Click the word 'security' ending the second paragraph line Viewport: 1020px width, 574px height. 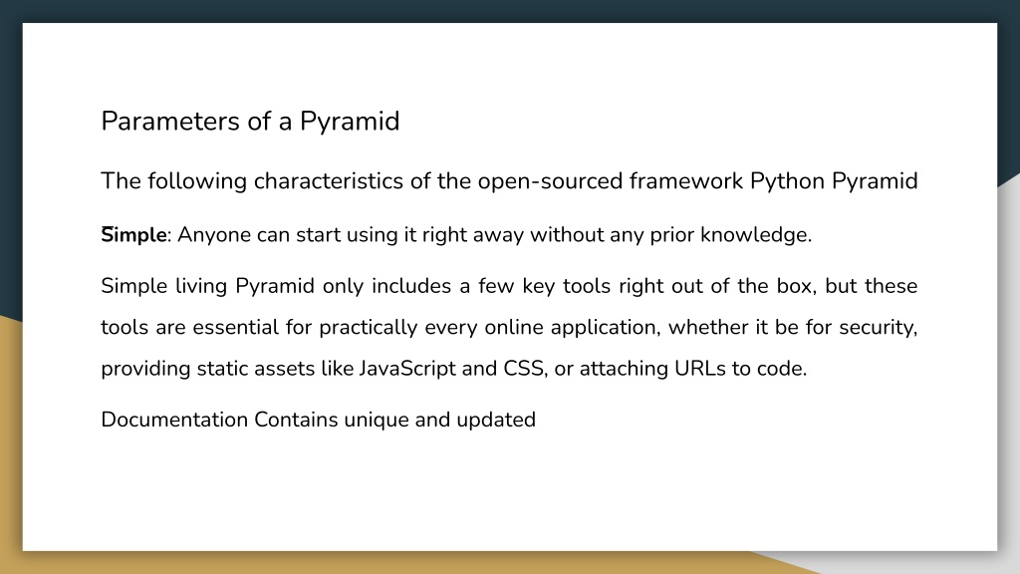[x=877, y=327]
